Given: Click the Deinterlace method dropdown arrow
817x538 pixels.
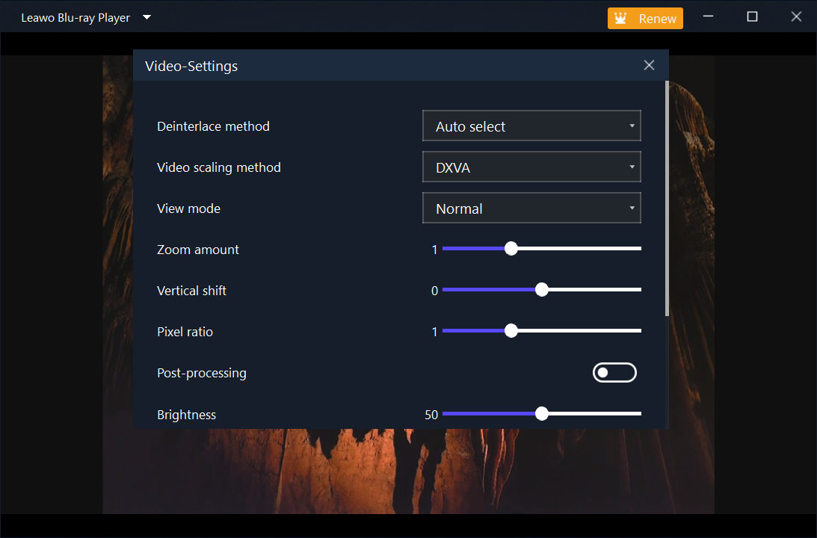Looking at the screenshot, I should click(x=632, y=126).
